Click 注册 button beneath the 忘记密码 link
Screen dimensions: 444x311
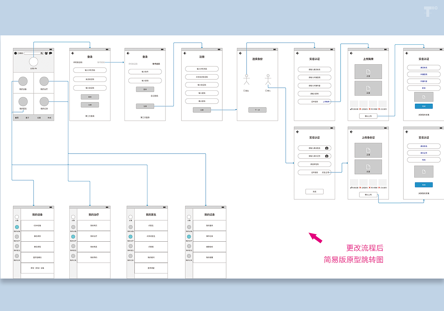(x=145, y=106)
